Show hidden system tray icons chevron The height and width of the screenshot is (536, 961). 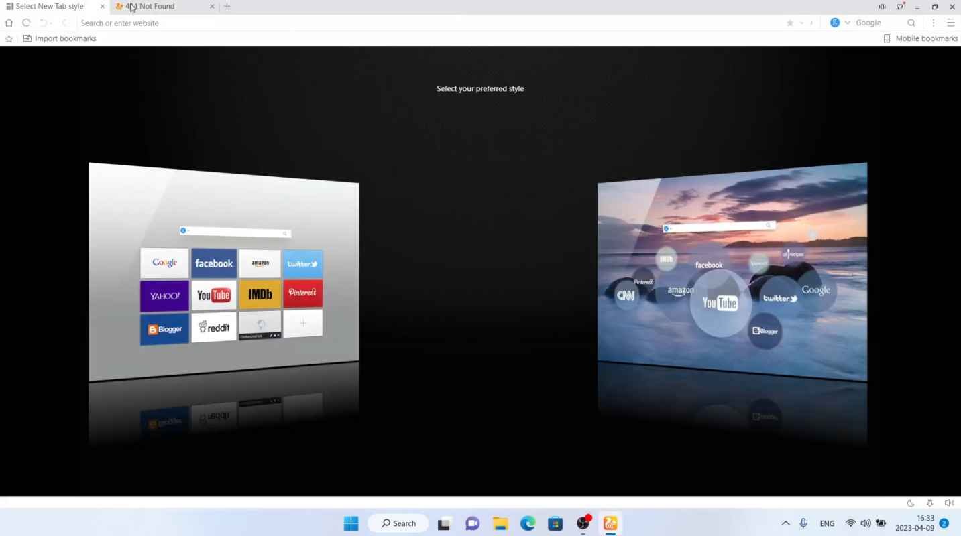click(x=785, y=523)
